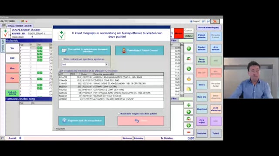Select ASAFLOW 80MG row in medication list
This screenshot has height=156, width=279.
[111, 77]
